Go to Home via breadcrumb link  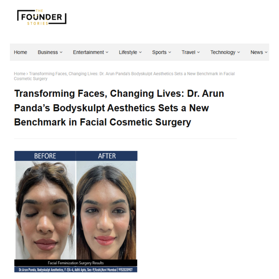[20, 74]
